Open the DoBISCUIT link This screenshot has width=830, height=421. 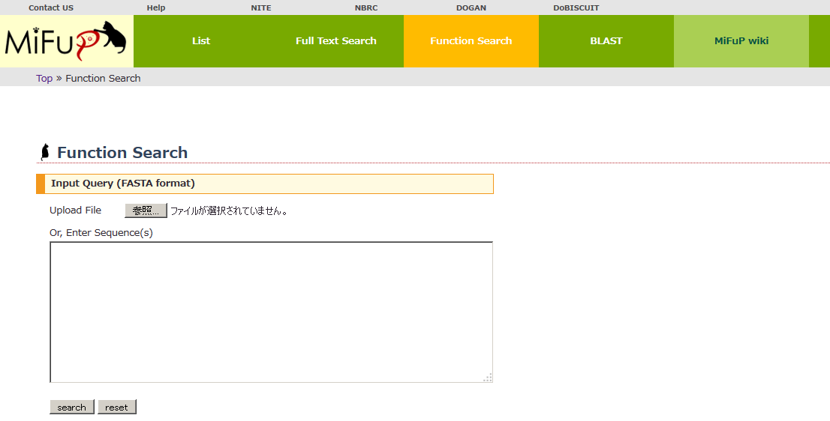pos(576,8)
